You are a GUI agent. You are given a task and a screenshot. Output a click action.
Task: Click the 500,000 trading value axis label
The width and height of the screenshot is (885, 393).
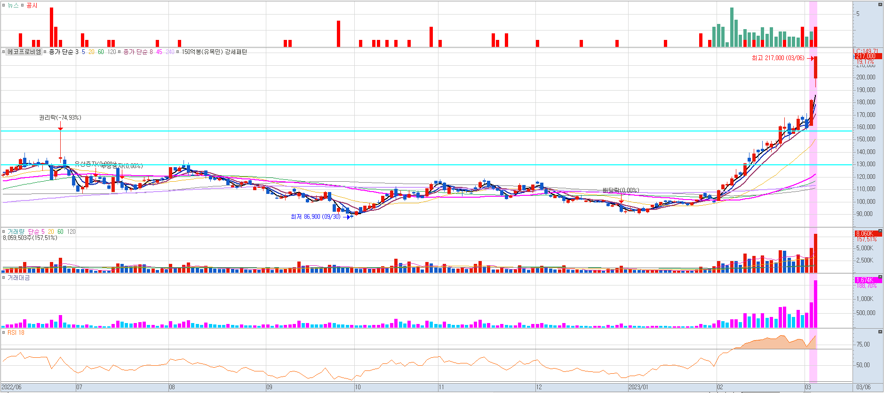click(866, 313)
